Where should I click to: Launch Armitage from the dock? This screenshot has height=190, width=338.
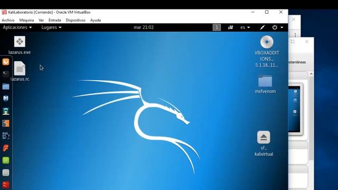coord(6,111)
